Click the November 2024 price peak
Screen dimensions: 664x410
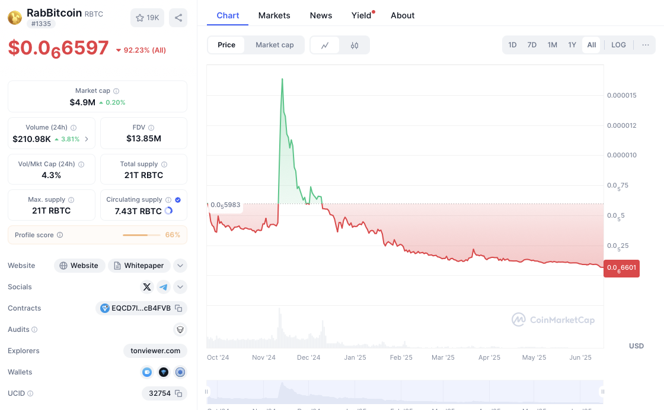pos(282,79)
